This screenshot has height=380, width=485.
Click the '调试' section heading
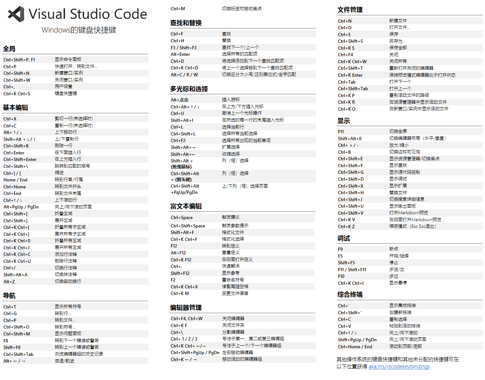(x=344, y=238)
